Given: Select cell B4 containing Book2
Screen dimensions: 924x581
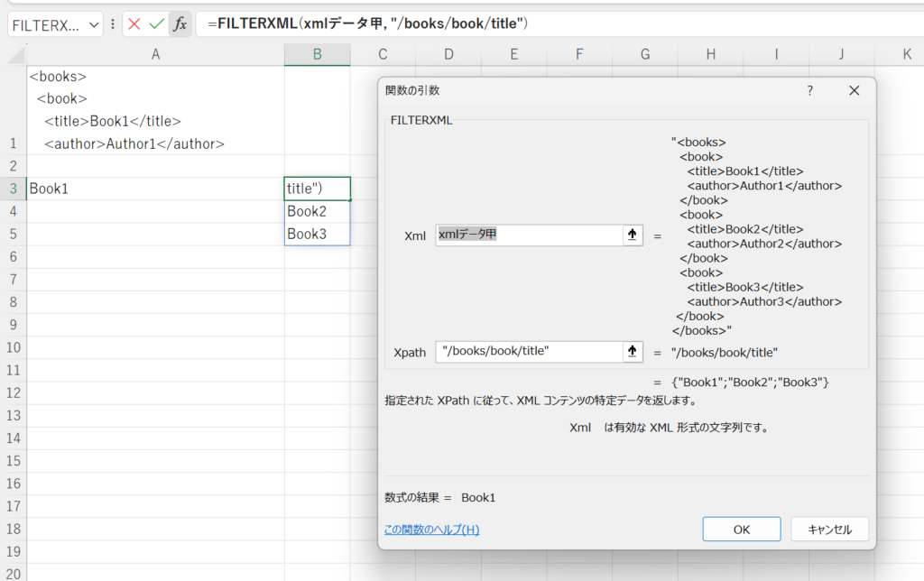Looking at the screenshot, I should click(317, 210).
